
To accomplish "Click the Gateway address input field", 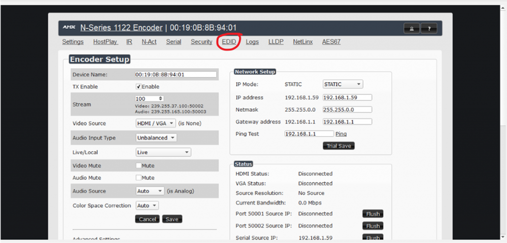I will pos(347,121).
